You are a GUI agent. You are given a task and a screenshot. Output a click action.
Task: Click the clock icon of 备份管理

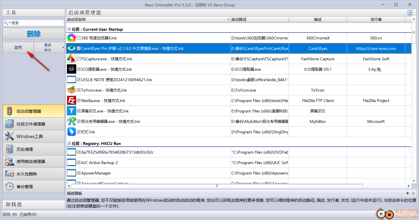[x=10, y=187]
